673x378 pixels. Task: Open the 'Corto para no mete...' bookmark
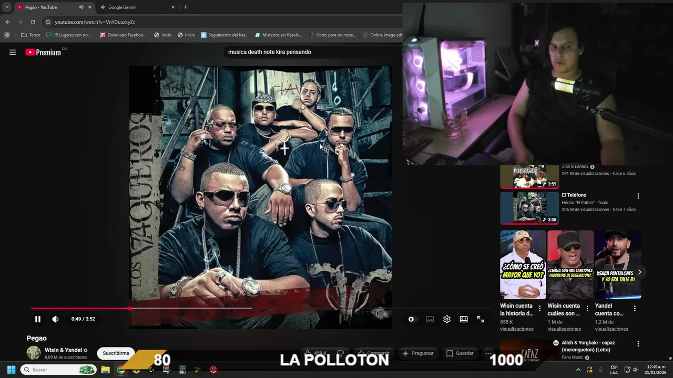point(332,35)
